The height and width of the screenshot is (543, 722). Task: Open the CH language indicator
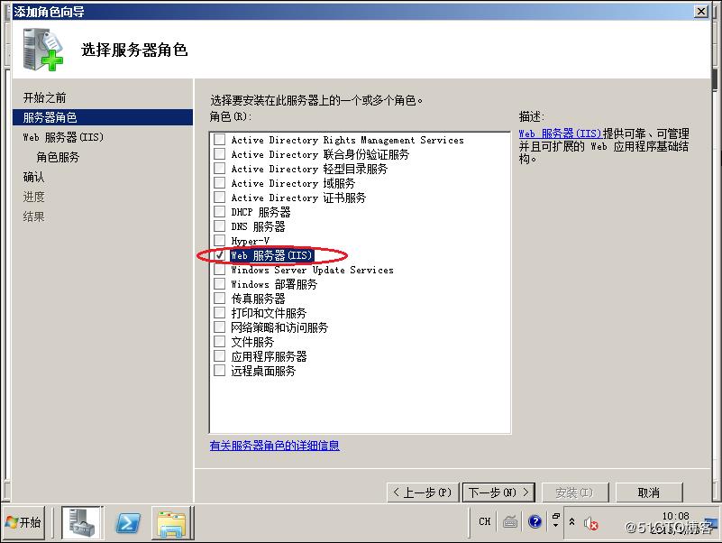coord(484,521)
